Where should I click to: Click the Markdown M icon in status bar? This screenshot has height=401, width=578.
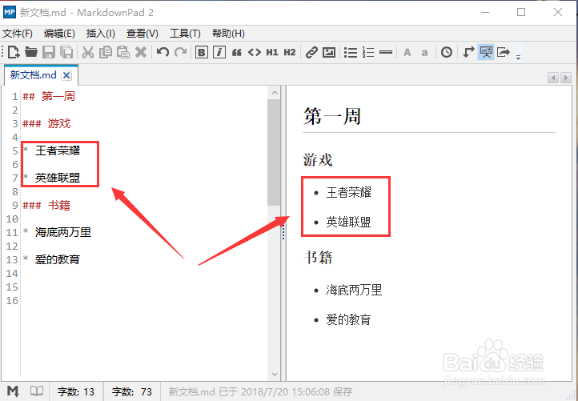[x=13, y=391]
